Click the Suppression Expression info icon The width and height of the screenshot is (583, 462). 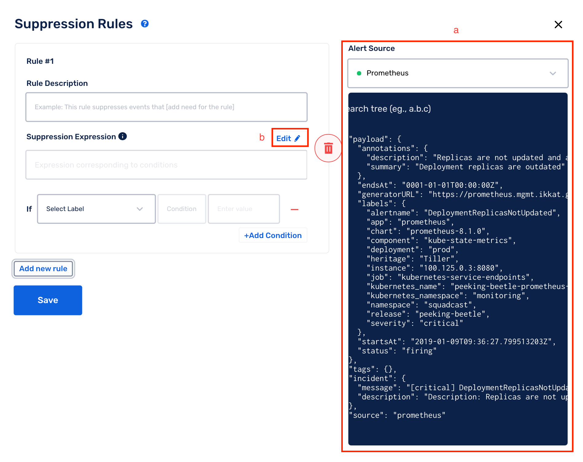tap(123, 136)
